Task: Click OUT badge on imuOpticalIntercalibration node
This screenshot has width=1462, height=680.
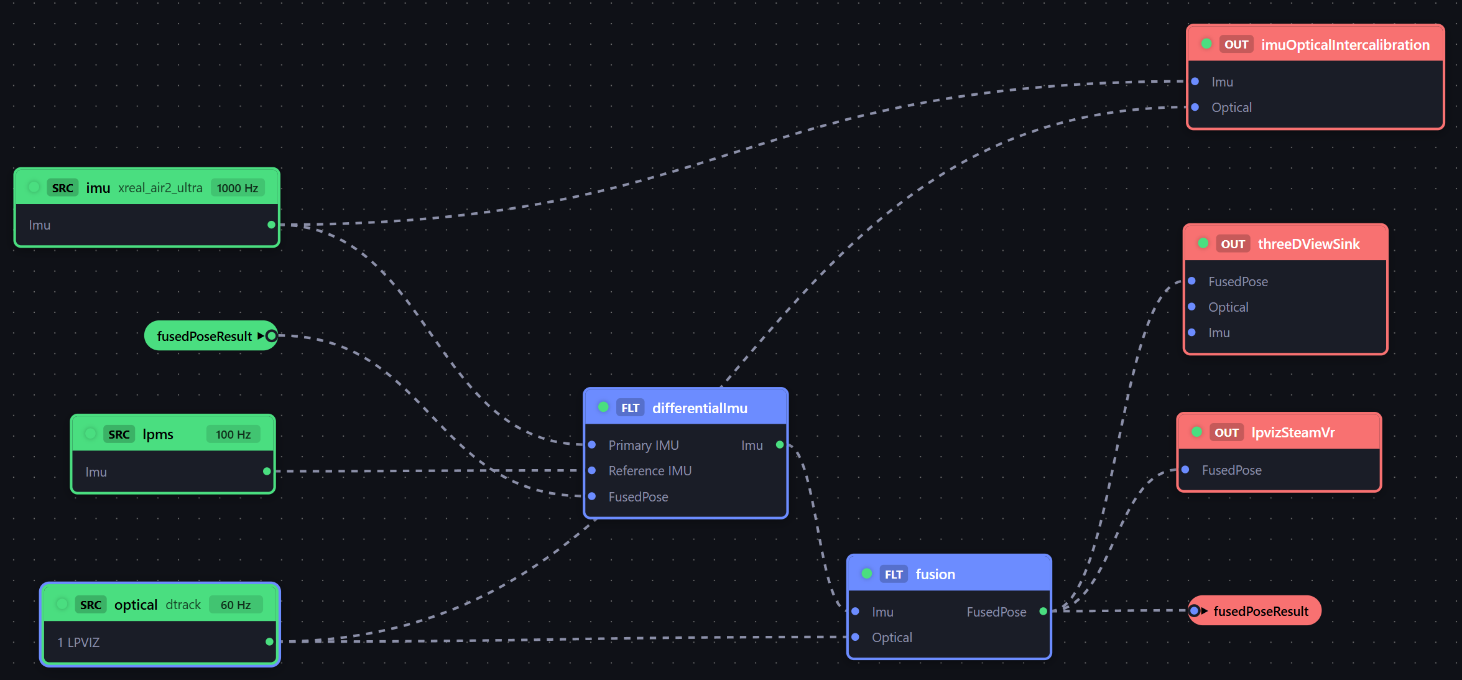Action: pos(1236,45)
